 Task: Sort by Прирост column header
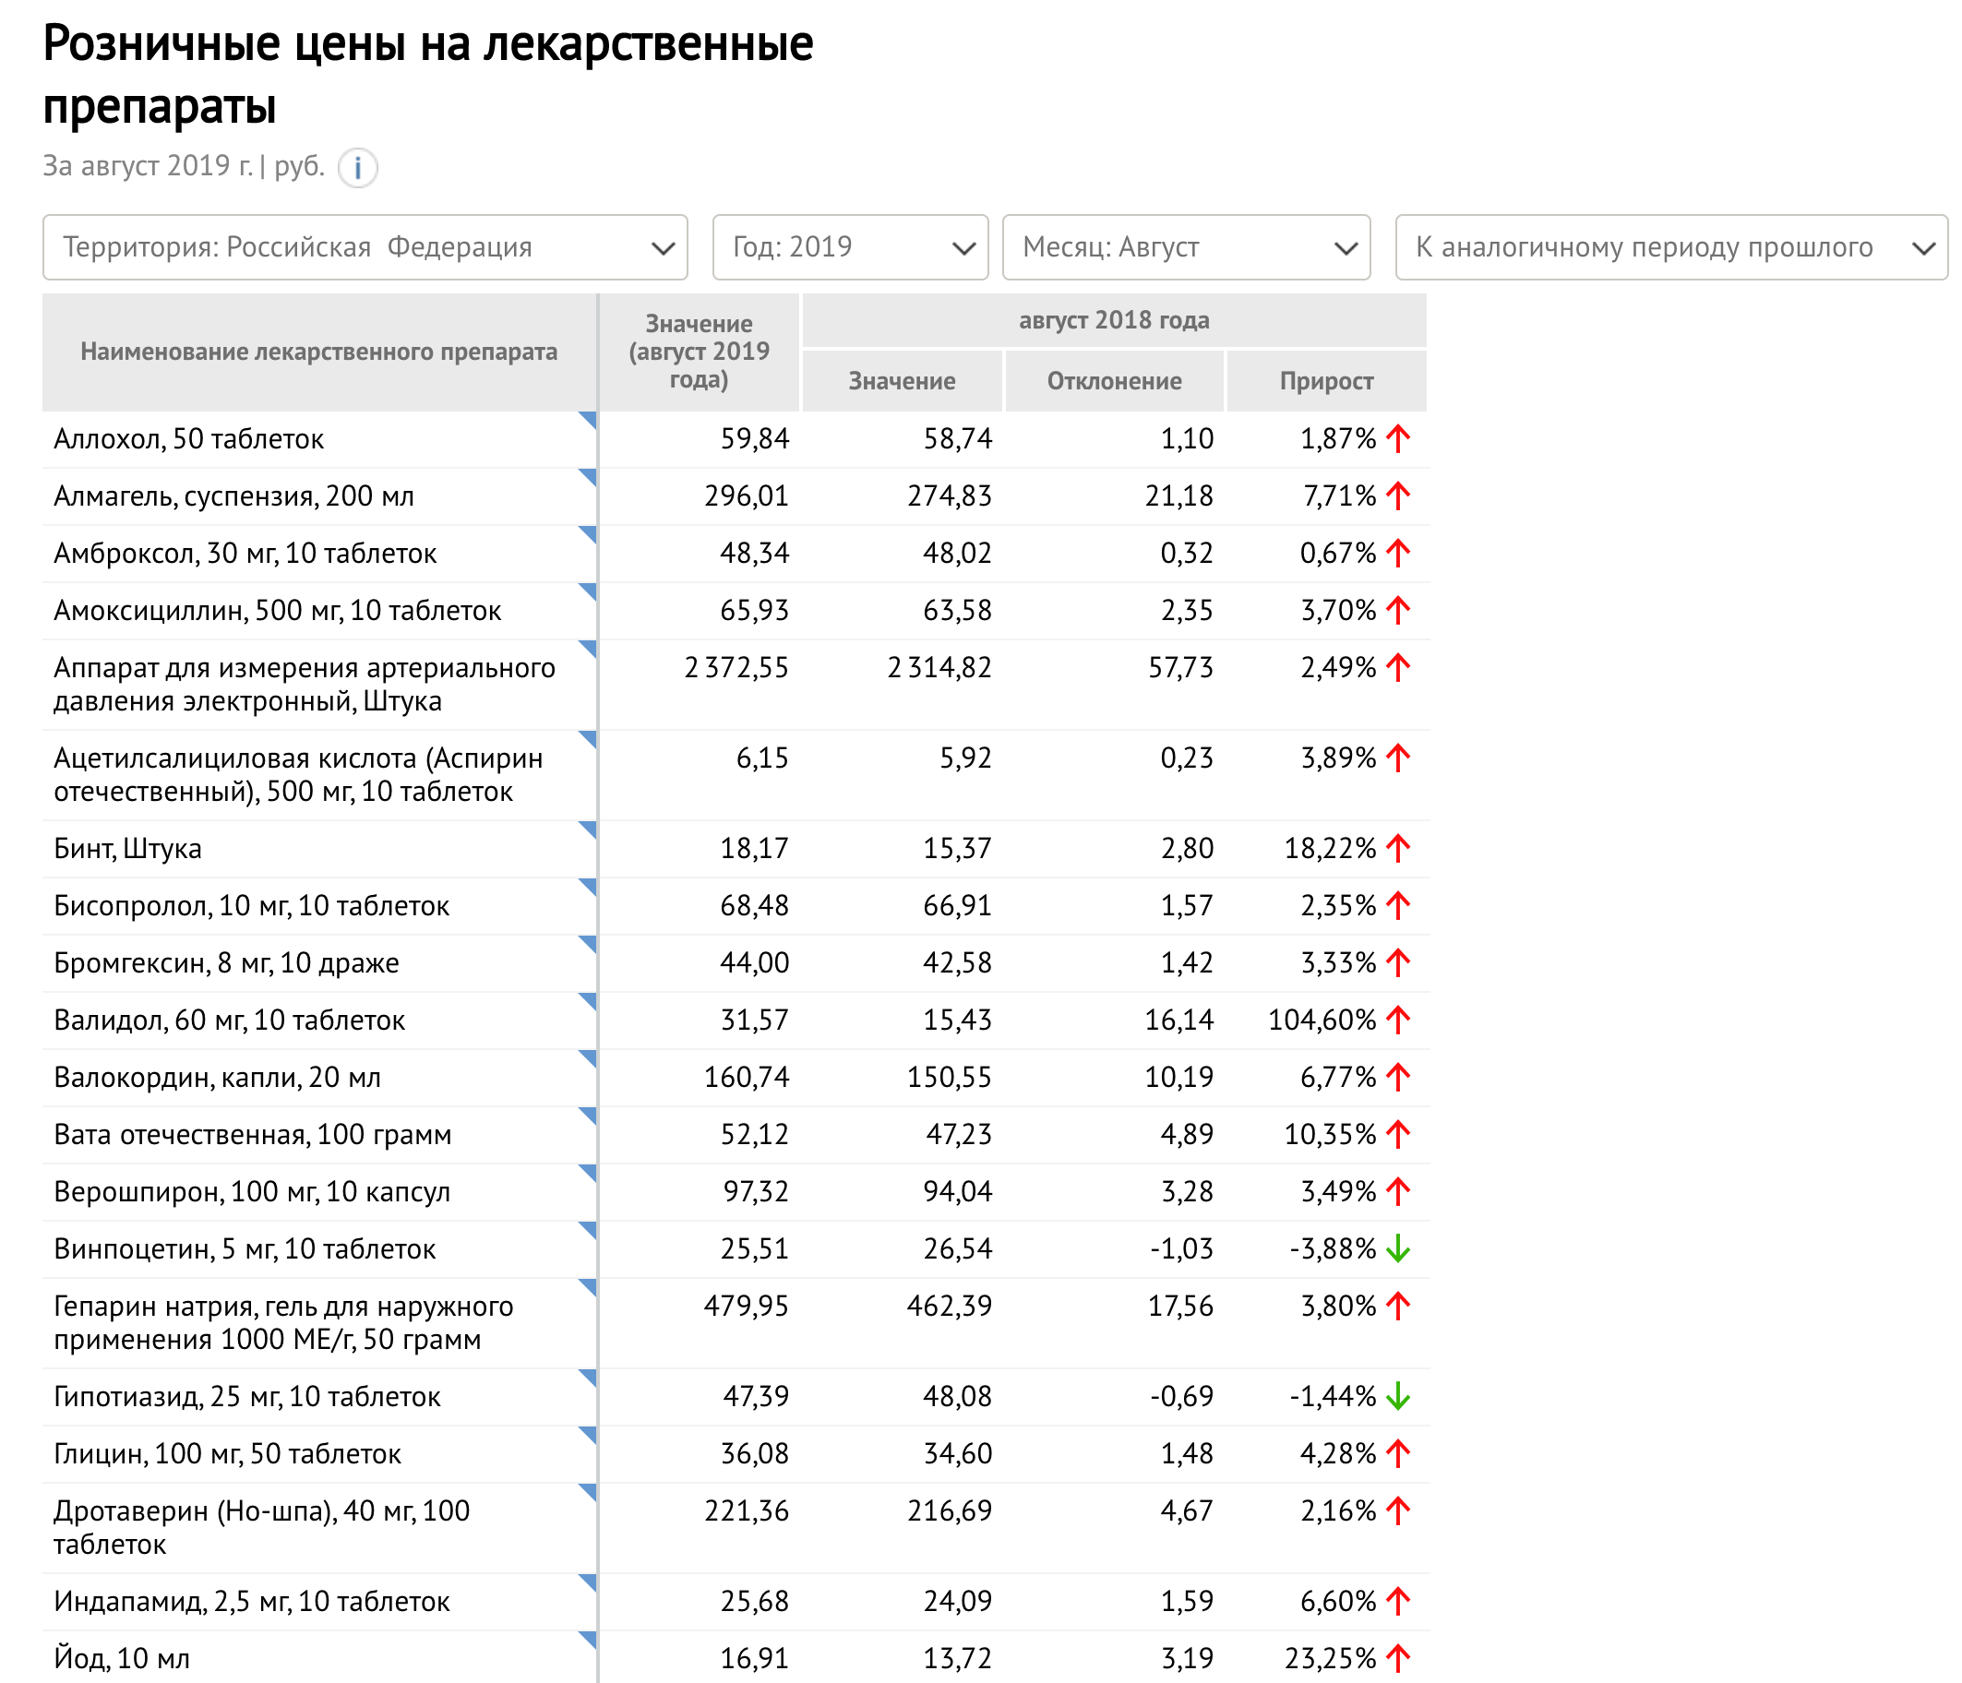1325,380
